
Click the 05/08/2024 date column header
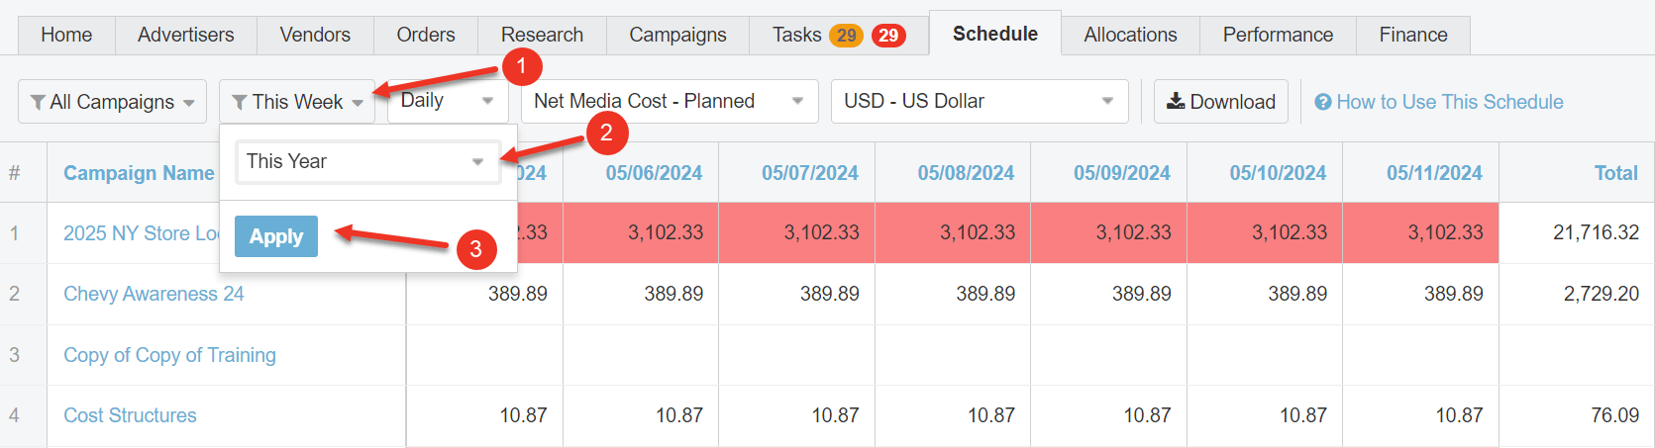[x=966, y=173]
